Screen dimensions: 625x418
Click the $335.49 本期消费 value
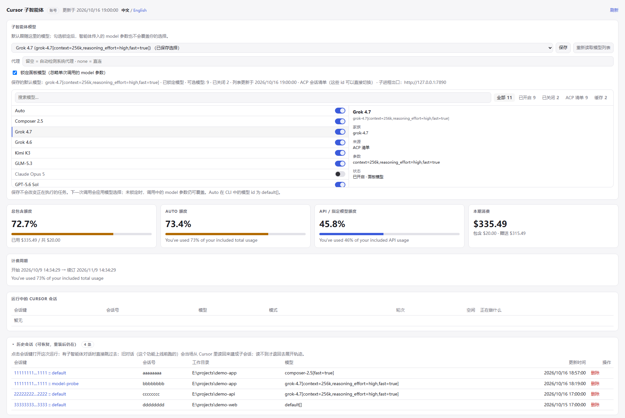pos(490,224)
